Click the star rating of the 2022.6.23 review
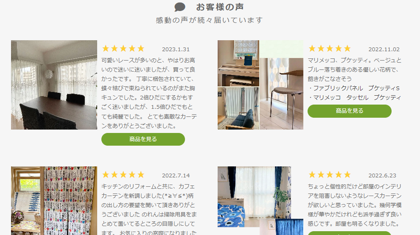420x235 pixels. pos(330,175)
